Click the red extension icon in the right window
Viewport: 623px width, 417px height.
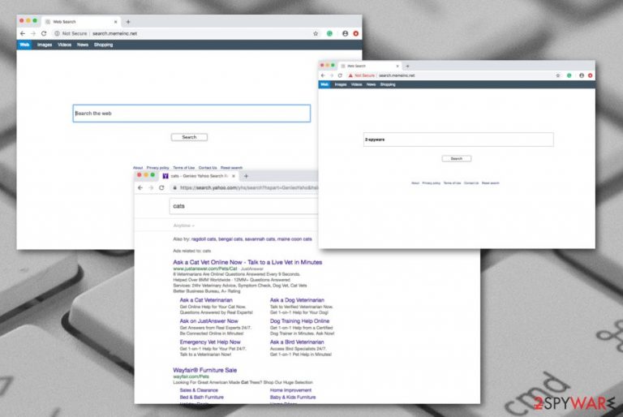coord(590,75)
